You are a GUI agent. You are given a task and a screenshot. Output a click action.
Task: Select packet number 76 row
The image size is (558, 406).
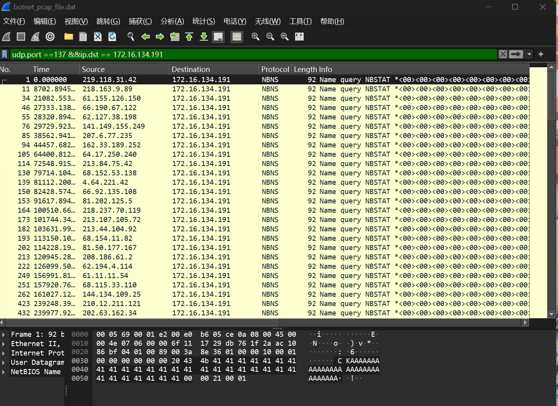(264, 126)
